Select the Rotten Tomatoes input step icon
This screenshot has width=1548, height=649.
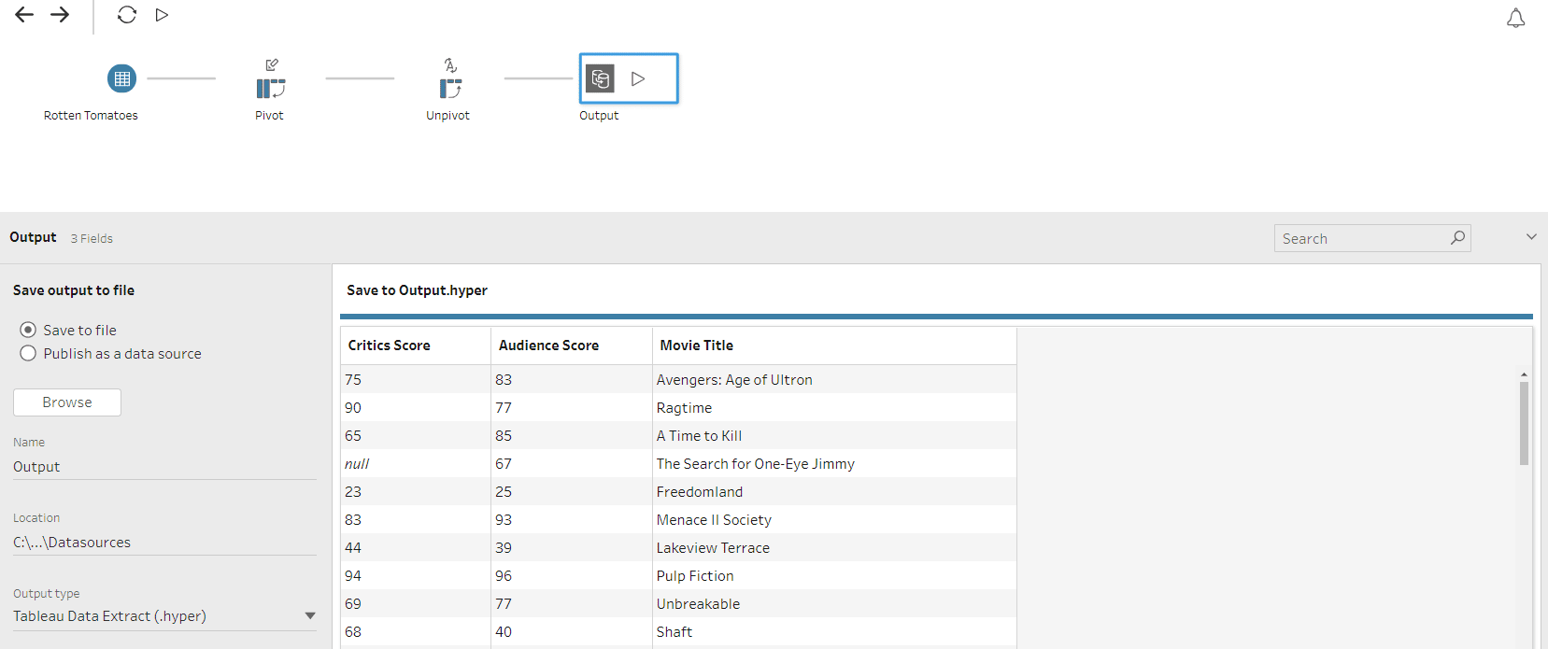point(121,78)
